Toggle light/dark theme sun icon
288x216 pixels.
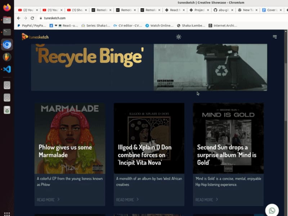pyautogui.click(x=179, y=37)
